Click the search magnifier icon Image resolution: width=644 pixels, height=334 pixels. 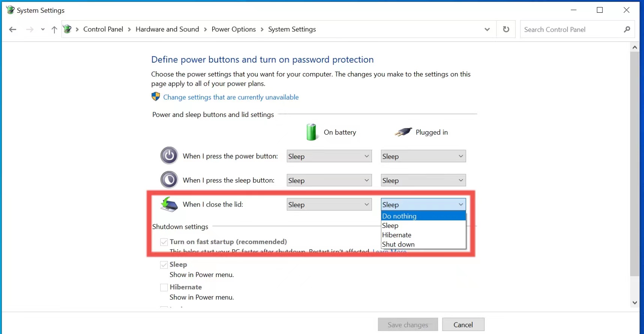627,29
